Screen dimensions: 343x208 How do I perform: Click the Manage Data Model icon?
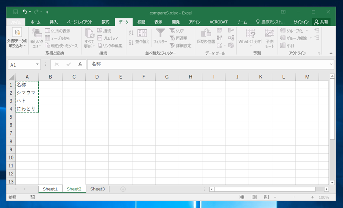[231, 45]
